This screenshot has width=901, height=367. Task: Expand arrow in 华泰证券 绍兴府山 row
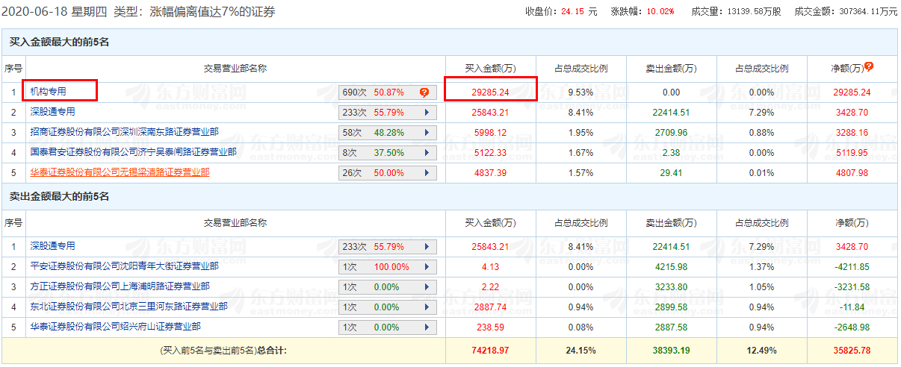pos(427,327)
